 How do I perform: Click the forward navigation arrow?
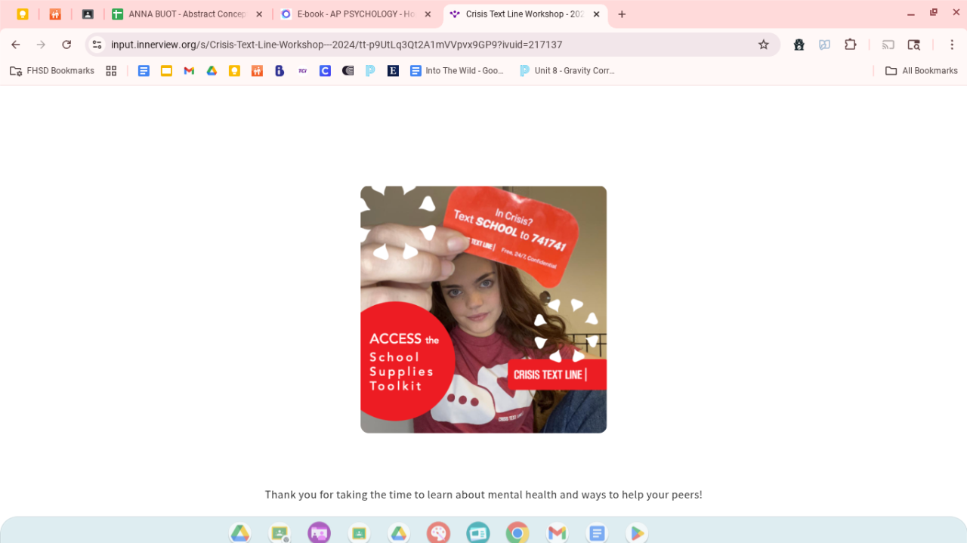(x=41, y=45)
